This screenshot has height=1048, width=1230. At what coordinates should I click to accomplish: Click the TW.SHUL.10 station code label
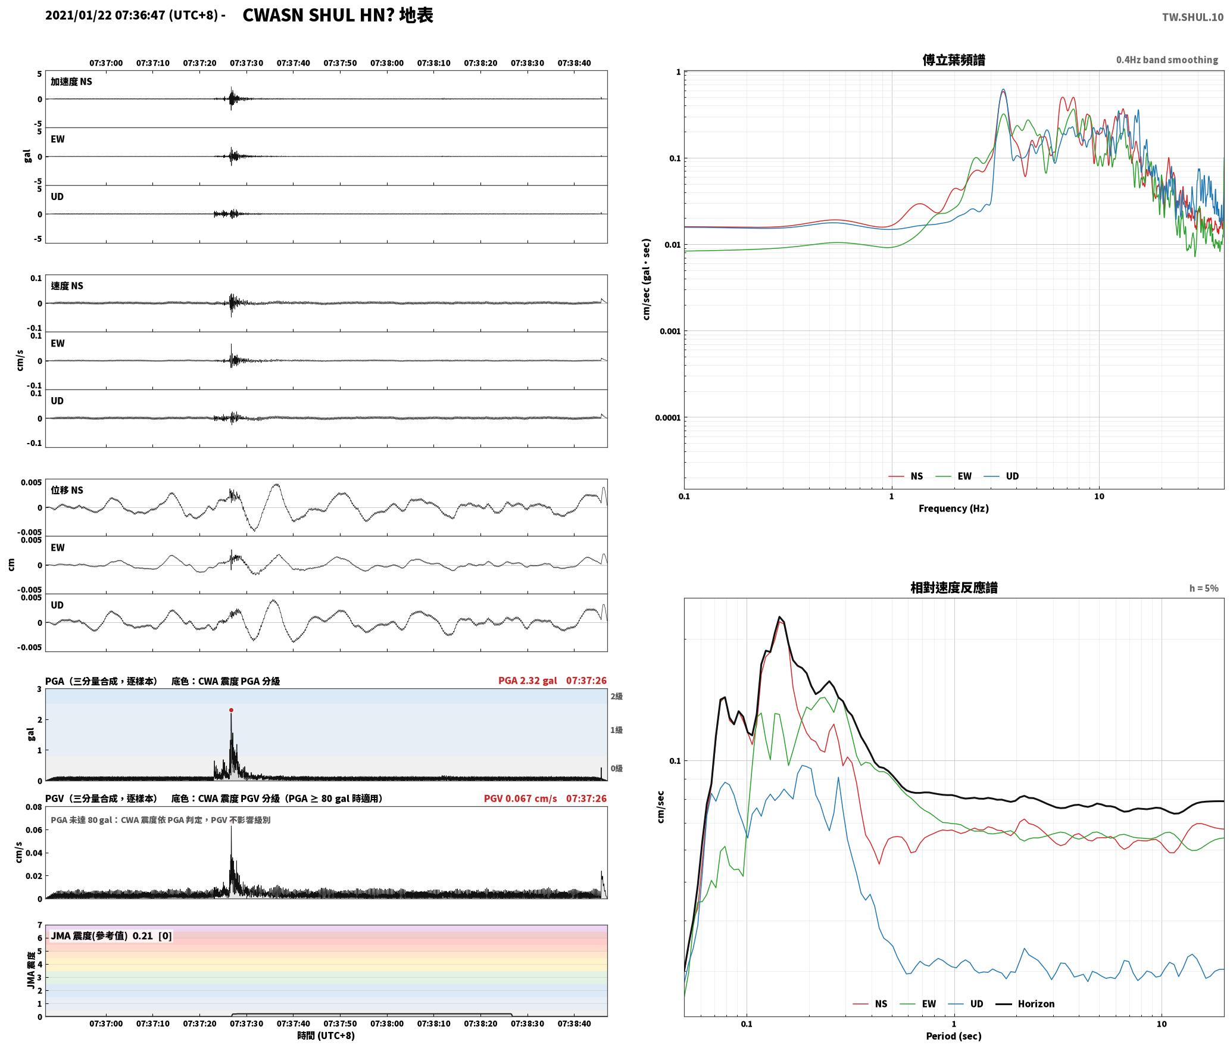click(x=1192, y=17)
